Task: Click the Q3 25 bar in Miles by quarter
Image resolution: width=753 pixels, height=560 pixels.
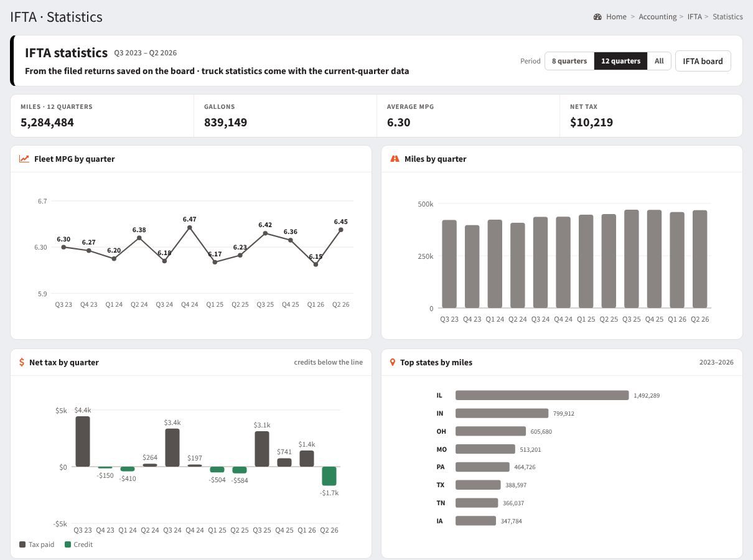Action: coord(632,259)
